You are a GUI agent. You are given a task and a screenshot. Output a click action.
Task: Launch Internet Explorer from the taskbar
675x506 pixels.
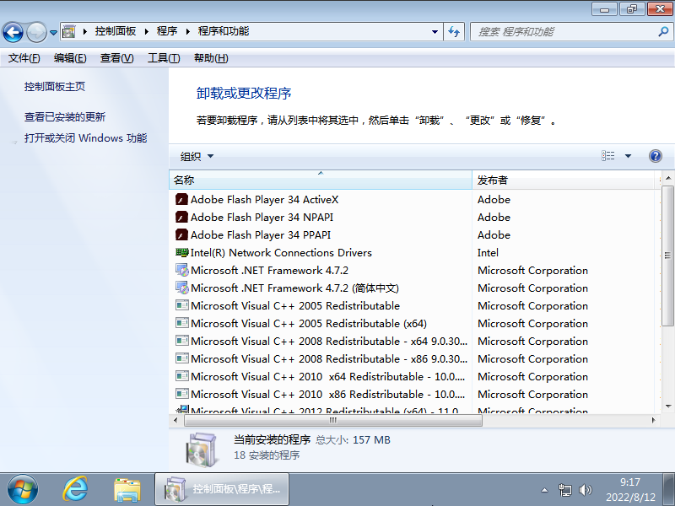76,489
